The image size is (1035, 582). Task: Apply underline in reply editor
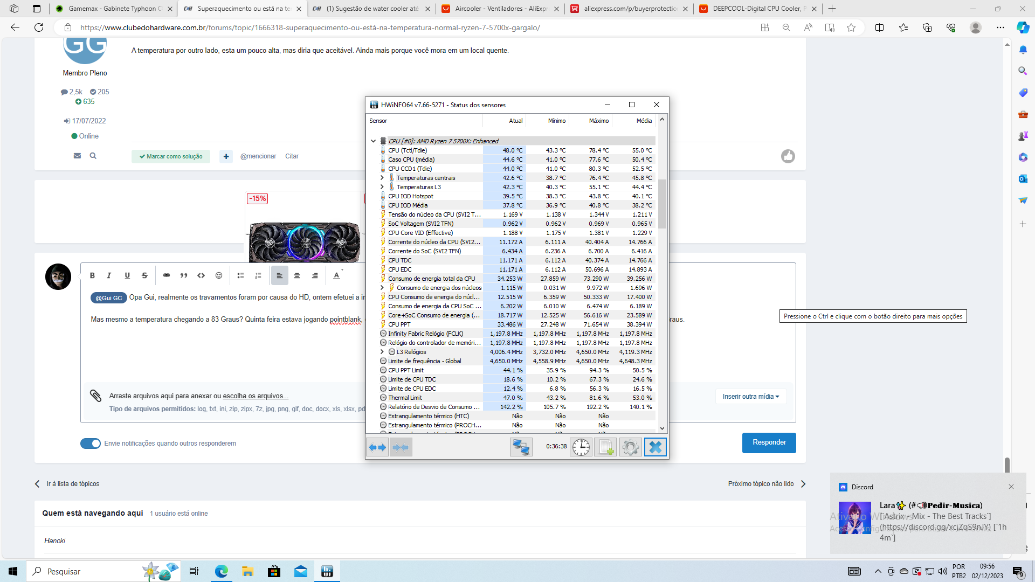tap(127, 275)
